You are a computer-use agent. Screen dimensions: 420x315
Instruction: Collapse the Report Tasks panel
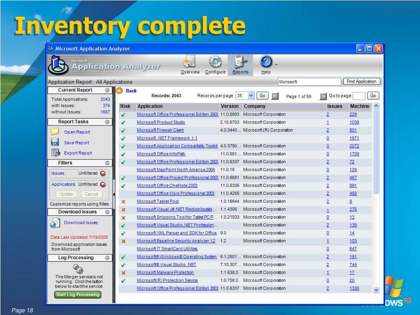tap(107, 122)
